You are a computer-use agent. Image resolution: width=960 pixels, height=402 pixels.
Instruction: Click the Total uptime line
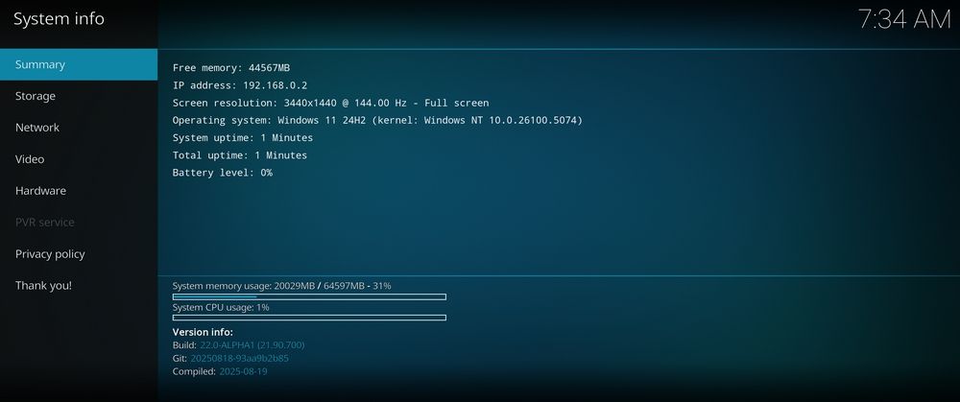pyautogui.click(x=239, y=155)
